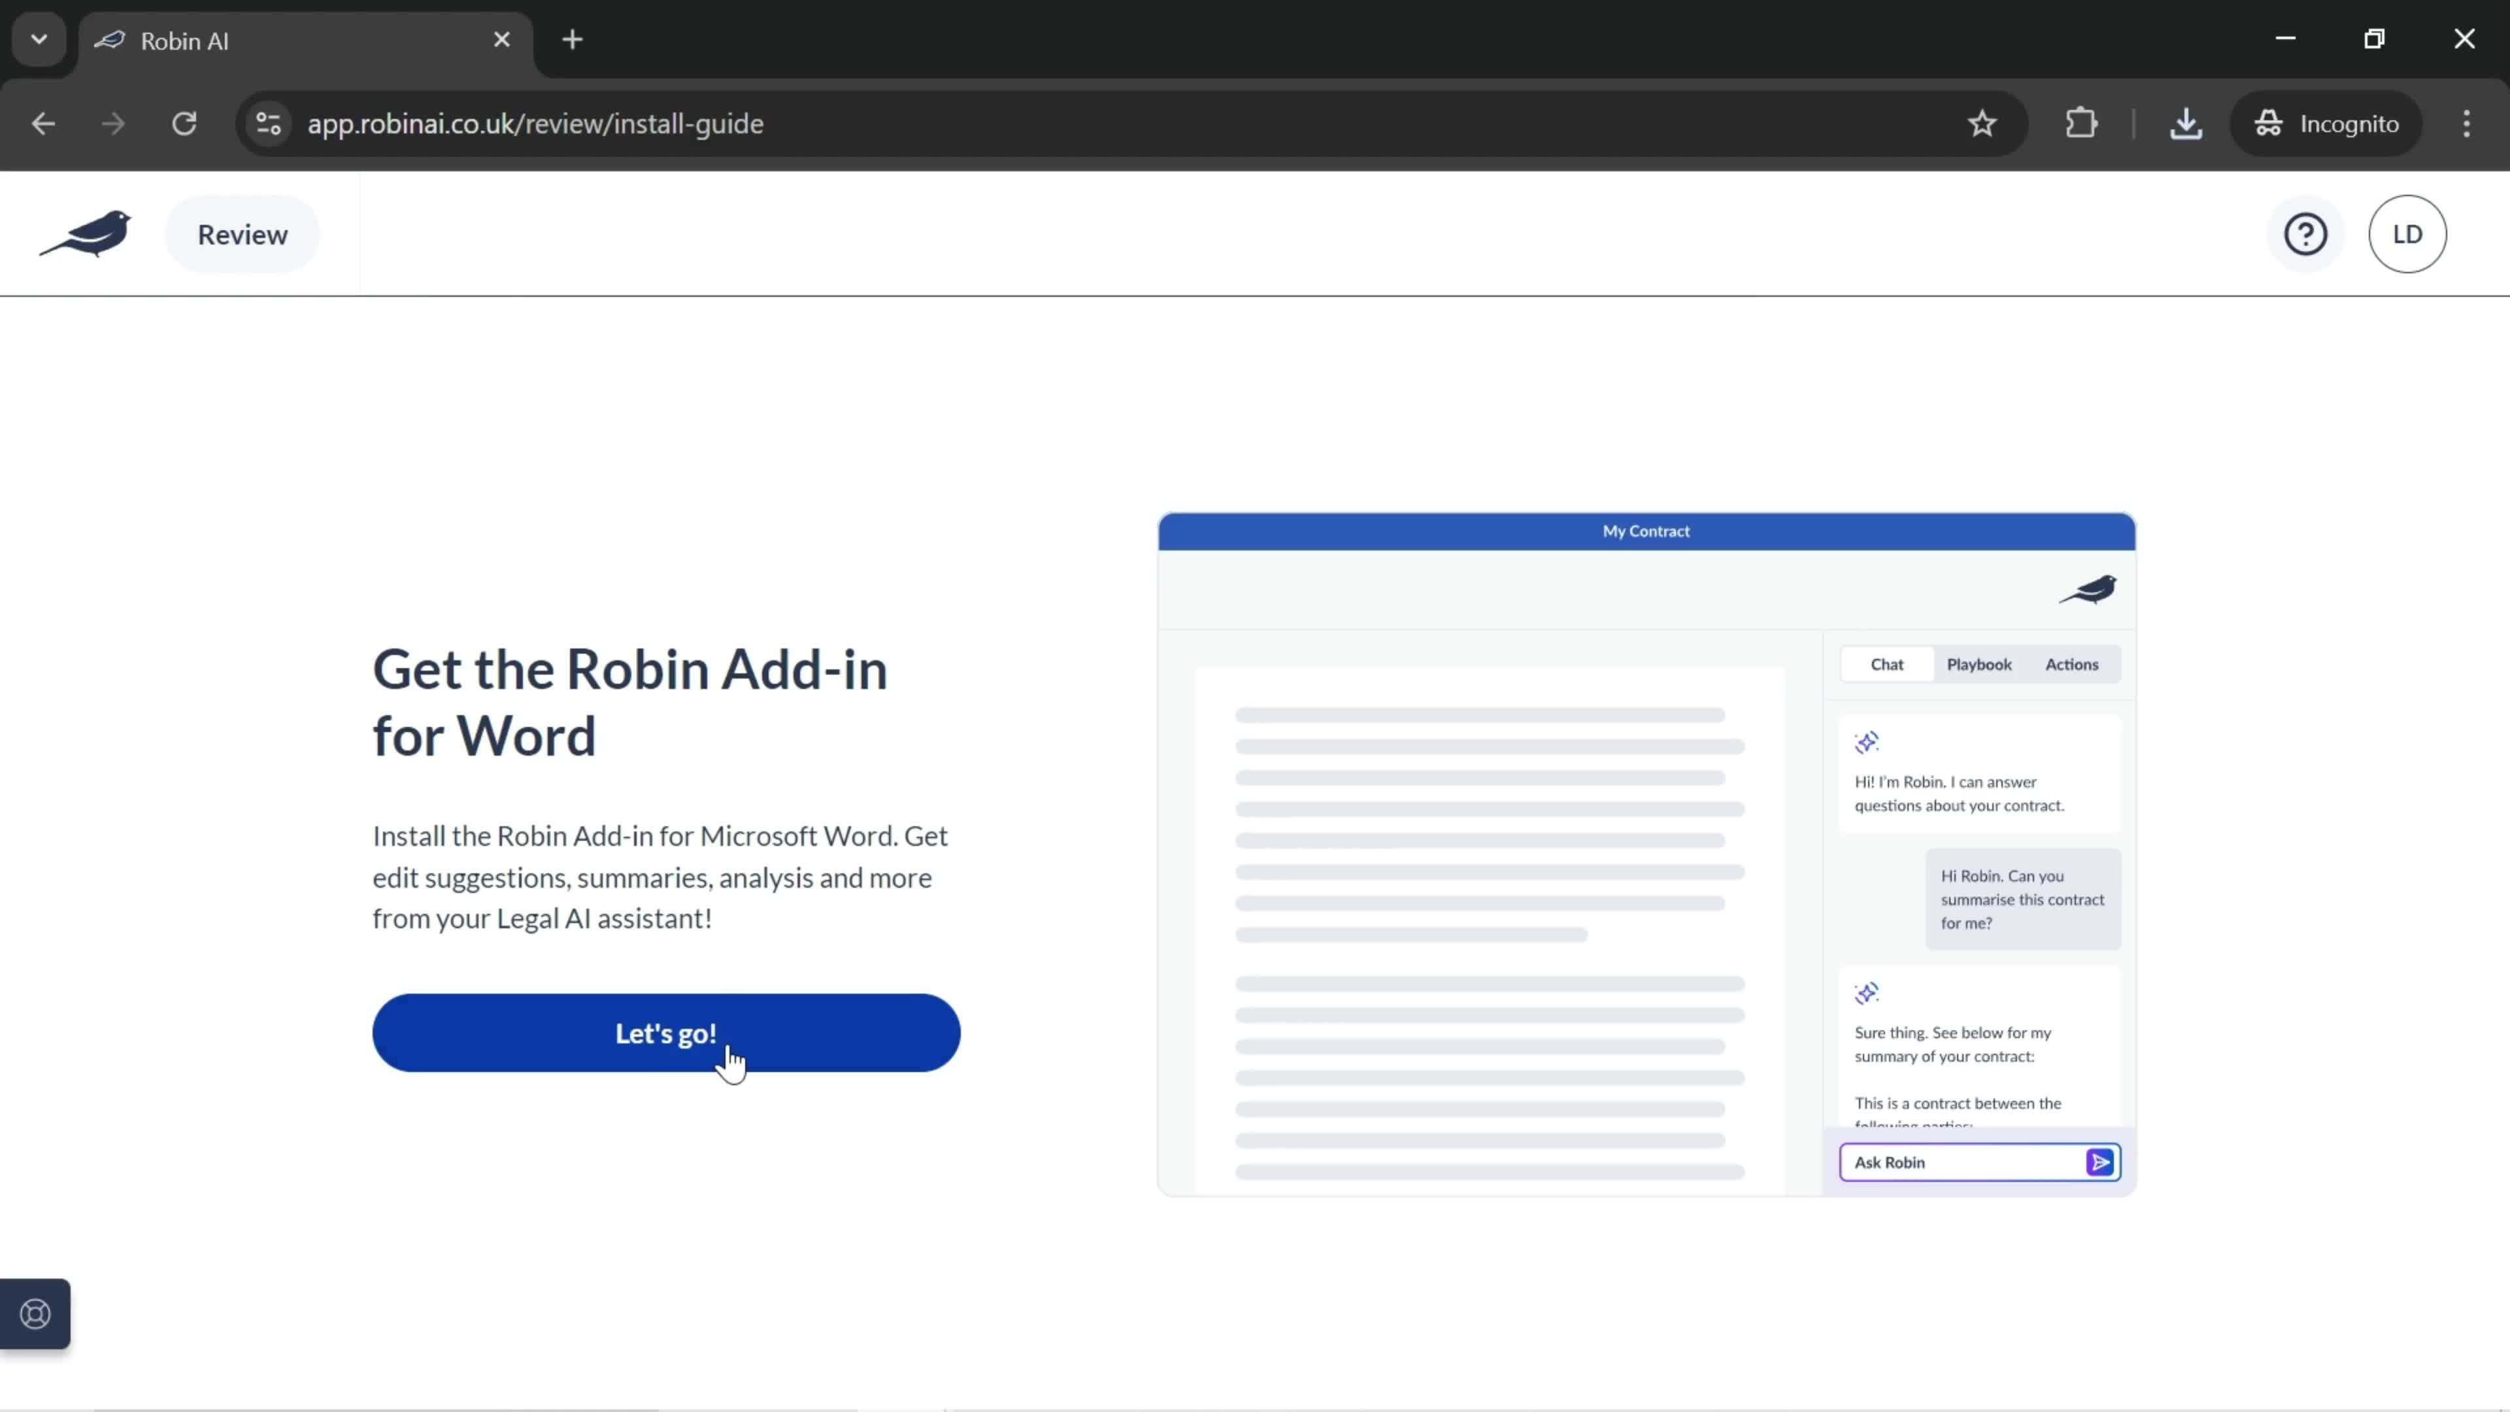Image resolution: width=2510 pixels, height=1412 pixels.
Task: Click the Hi Robin summarise contract message
Action: pyautogui.click(x=2023, y=899)
